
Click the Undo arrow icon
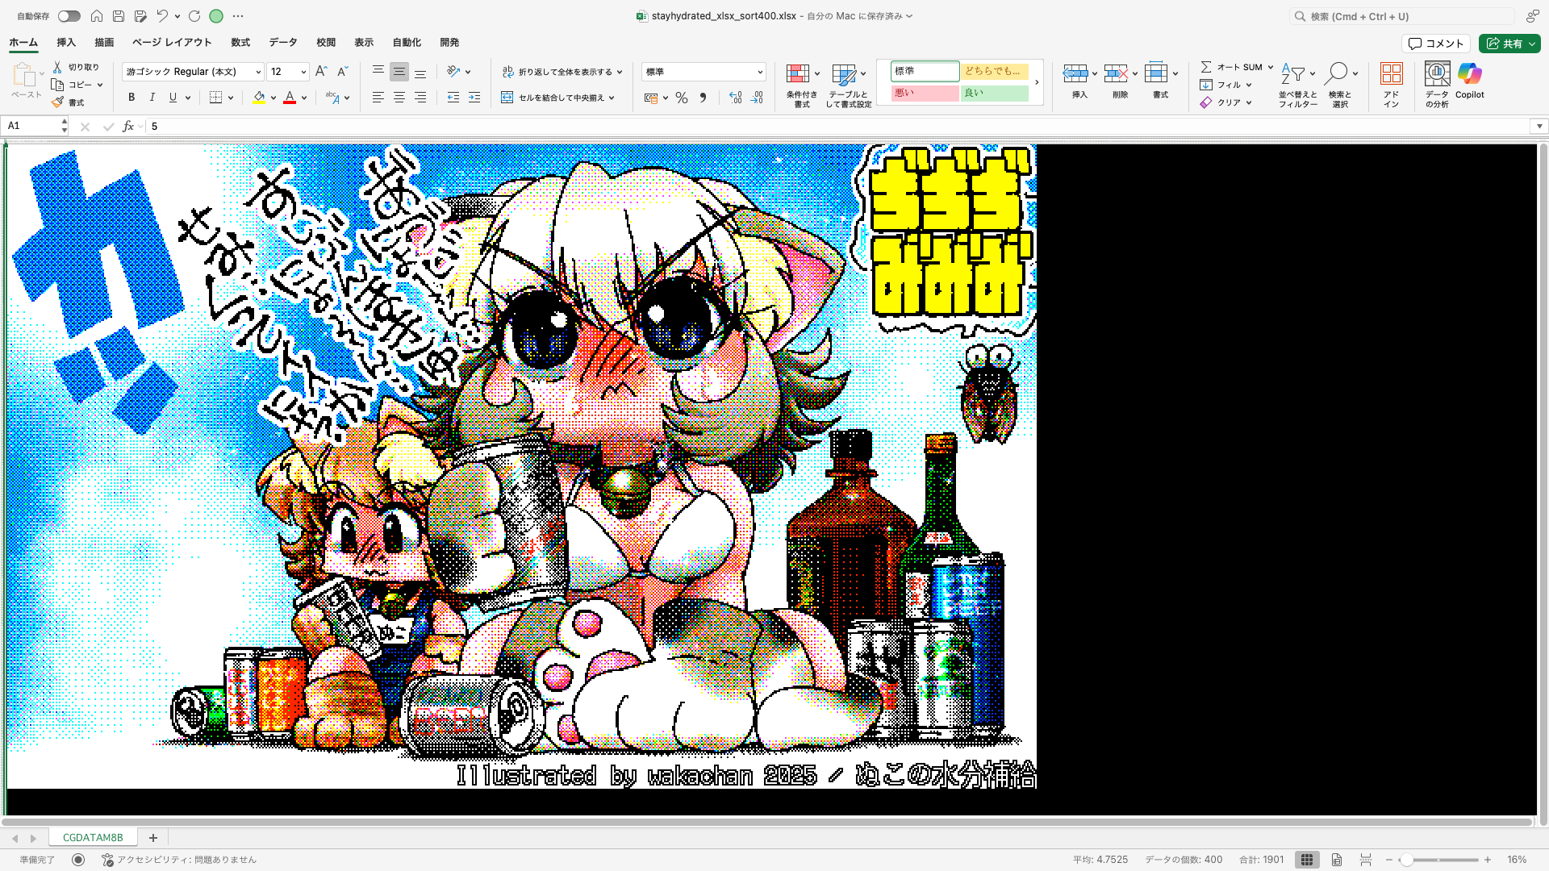[162, 16]
